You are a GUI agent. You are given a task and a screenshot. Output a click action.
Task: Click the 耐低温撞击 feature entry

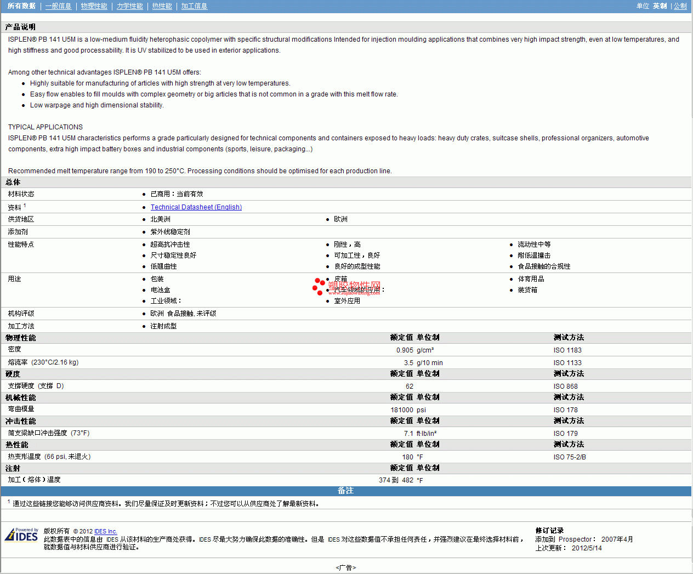[x=534, y=255]
